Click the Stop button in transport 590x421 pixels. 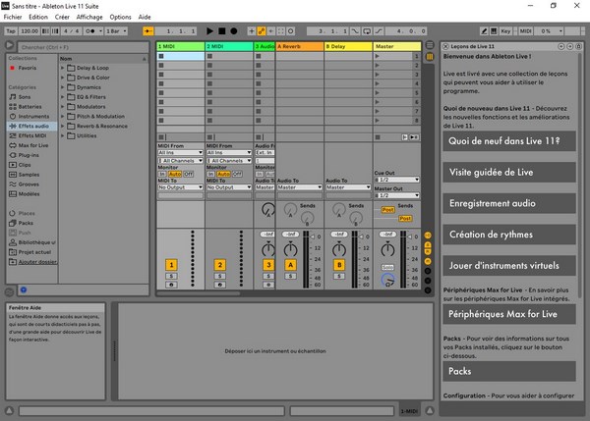click(222, 31)
